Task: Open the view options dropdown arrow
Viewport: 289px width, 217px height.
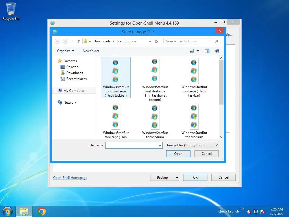Action: 198,51
